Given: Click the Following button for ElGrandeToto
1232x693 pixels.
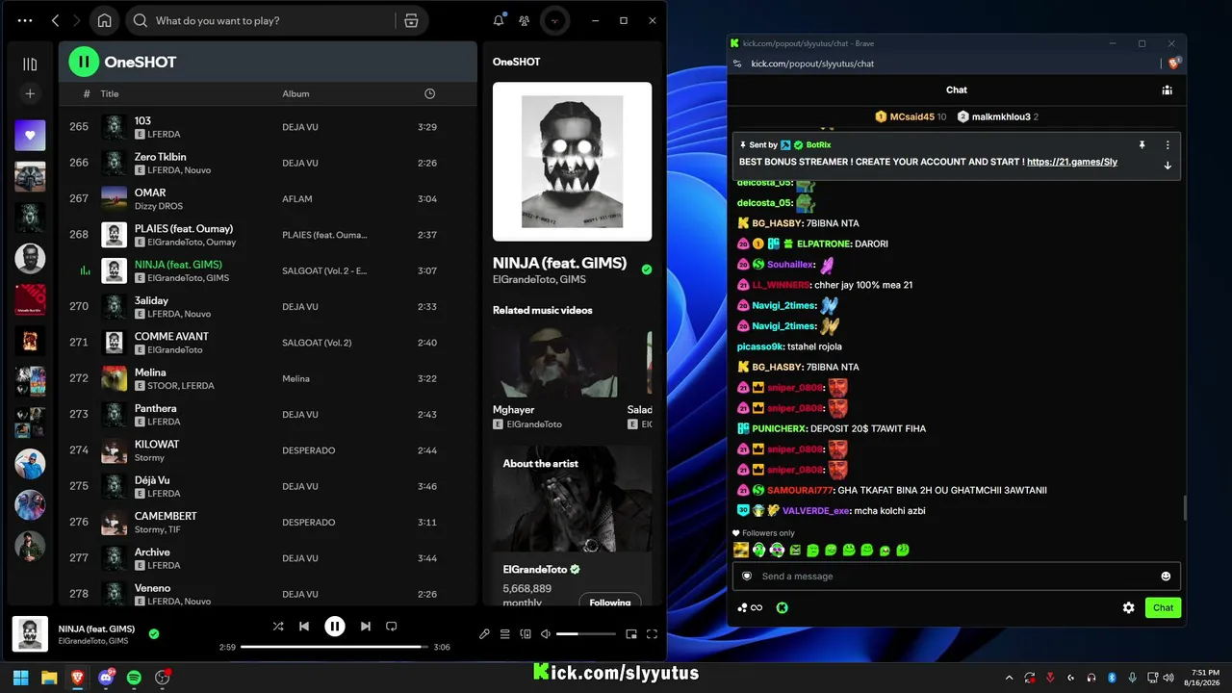Looking at the screenshot, I should click(610, 602).
